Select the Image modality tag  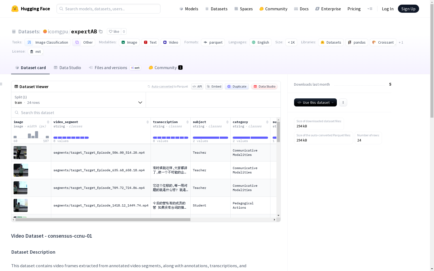pos(129,42)
